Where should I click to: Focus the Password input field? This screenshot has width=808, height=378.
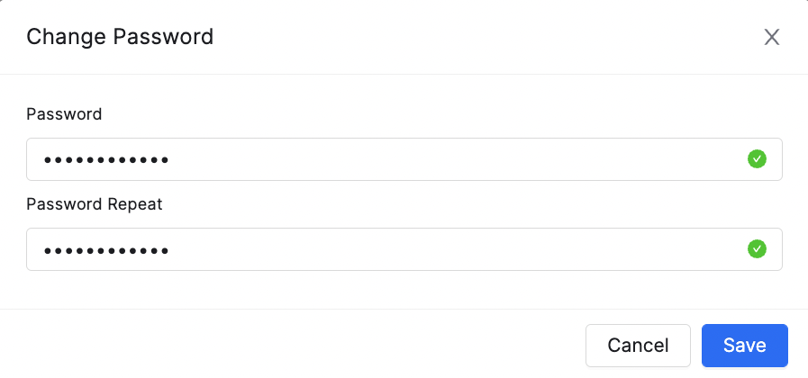coord(404,159)
